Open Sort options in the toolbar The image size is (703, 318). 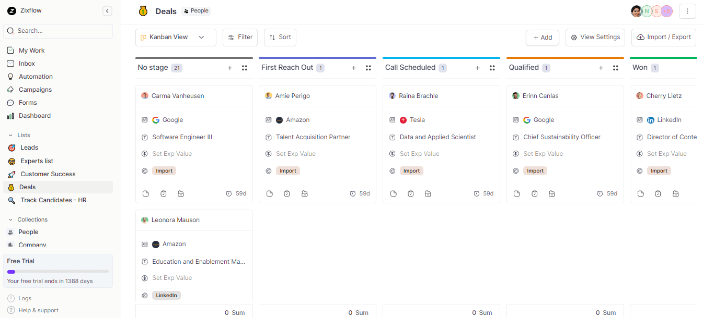[280, 37]
